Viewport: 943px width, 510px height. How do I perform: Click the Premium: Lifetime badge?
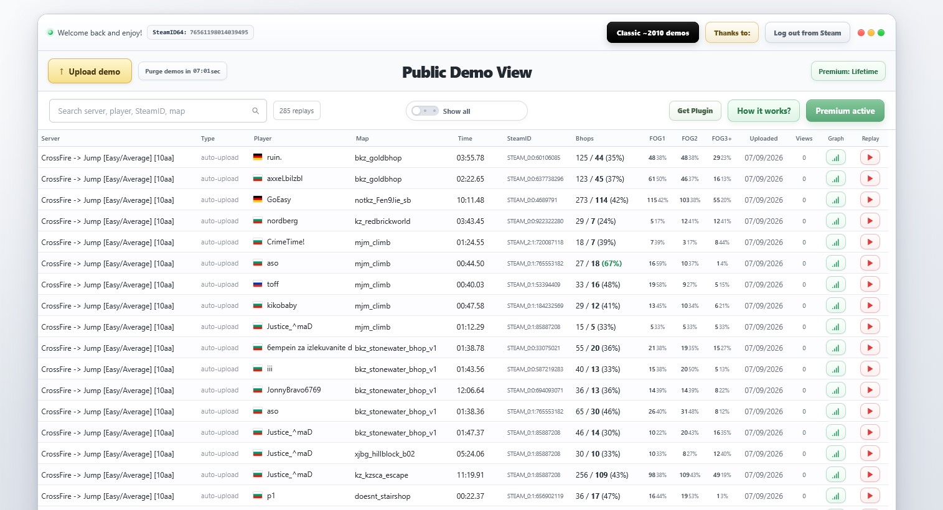click(848, 71)
